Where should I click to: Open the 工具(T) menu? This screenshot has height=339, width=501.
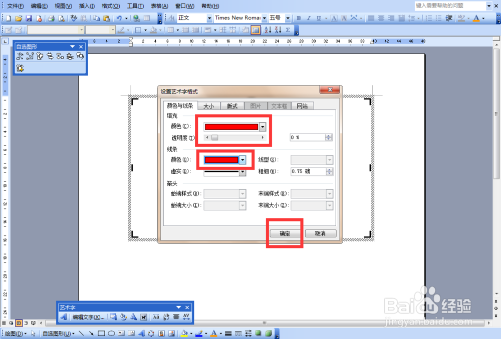pos(134,5)
